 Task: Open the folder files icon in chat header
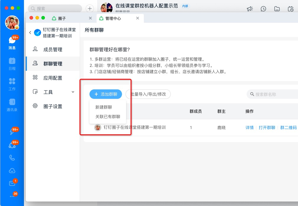point(277,9)
